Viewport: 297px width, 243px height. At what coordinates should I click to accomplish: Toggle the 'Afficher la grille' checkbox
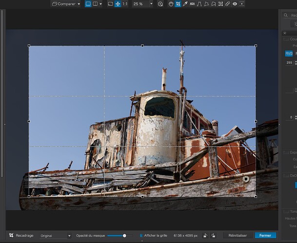[141, 235]
